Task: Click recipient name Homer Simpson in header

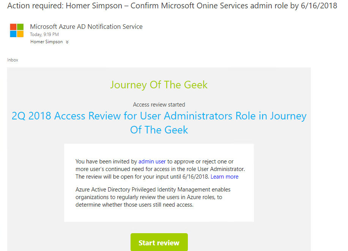Action: click(x=46, y=42)
